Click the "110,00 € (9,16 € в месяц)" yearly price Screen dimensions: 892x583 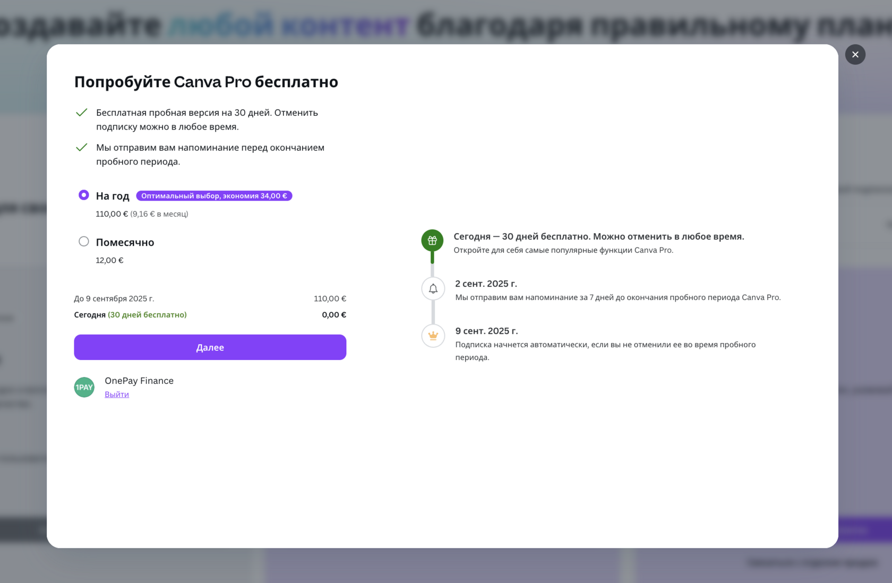[142, 214]
